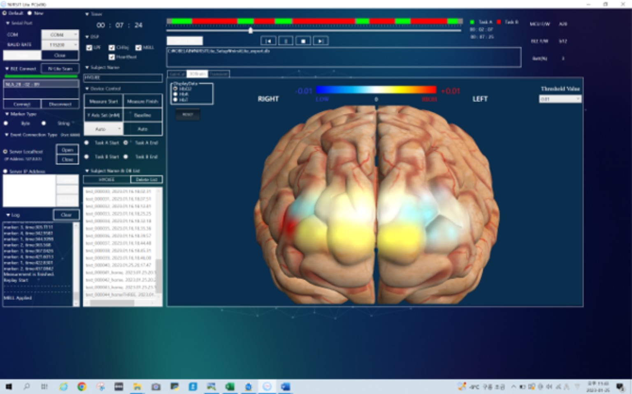This screenshot has height=394, width=632.
Task: Toggle the CHRej checkbox
Action: point(112,48)
